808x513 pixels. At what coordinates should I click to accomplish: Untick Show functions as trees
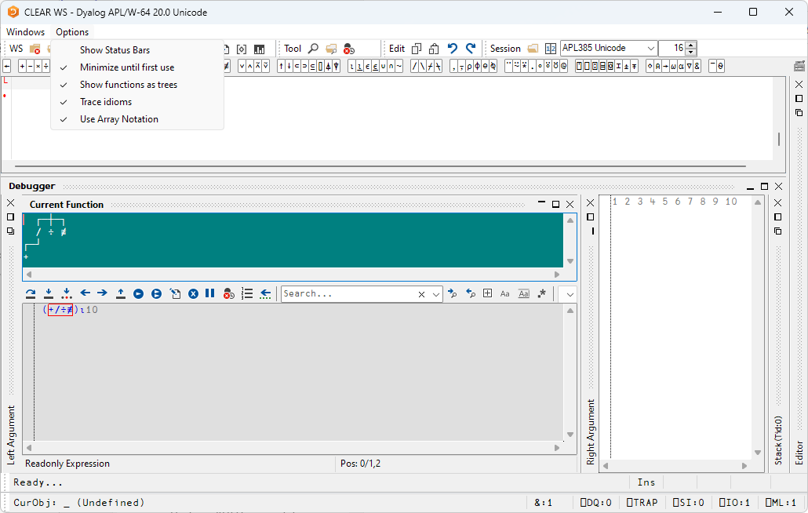click(129, 85)
